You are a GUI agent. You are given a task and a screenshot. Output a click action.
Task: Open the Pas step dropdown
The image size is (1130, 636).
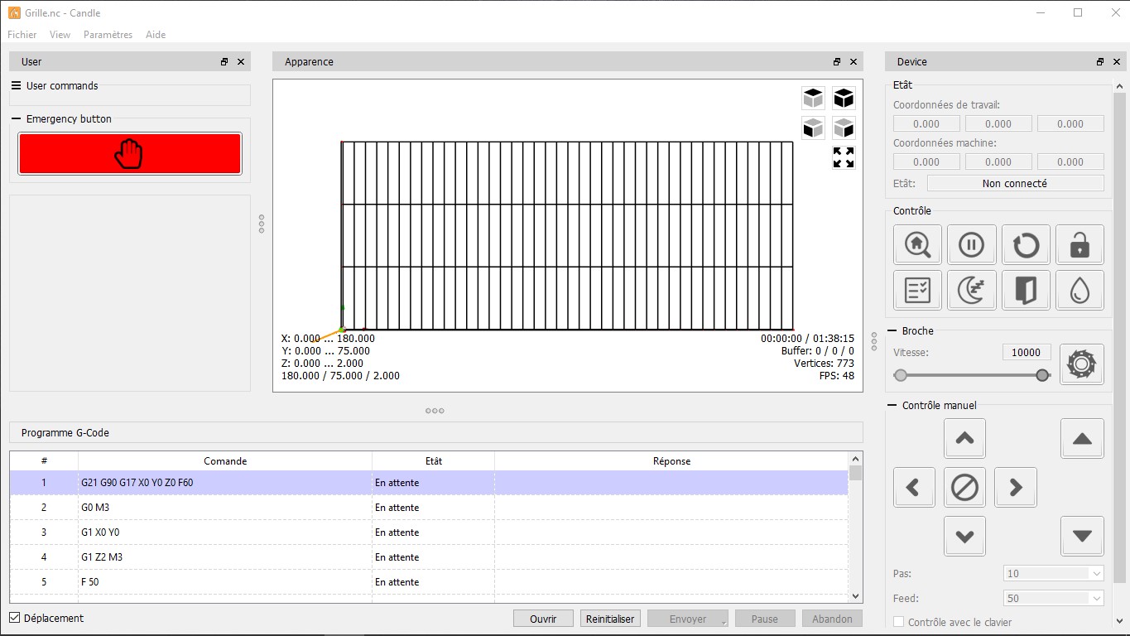pos(1053,573)
